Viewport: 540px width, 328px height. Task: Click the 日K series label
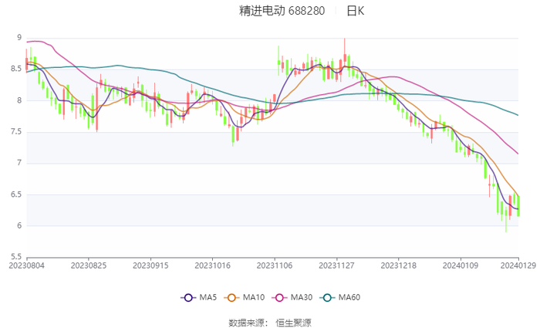(x=355, y=11)
